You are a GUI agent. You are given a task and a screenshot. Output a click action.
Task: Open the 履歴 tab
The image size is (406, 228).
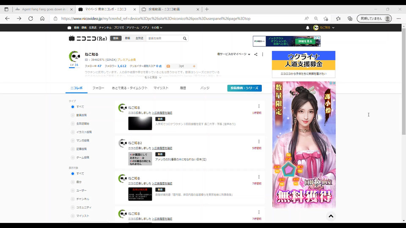183,88
